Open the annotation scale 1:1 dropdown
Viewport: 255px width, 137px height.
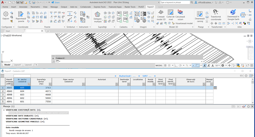click(x=218, y=65)
